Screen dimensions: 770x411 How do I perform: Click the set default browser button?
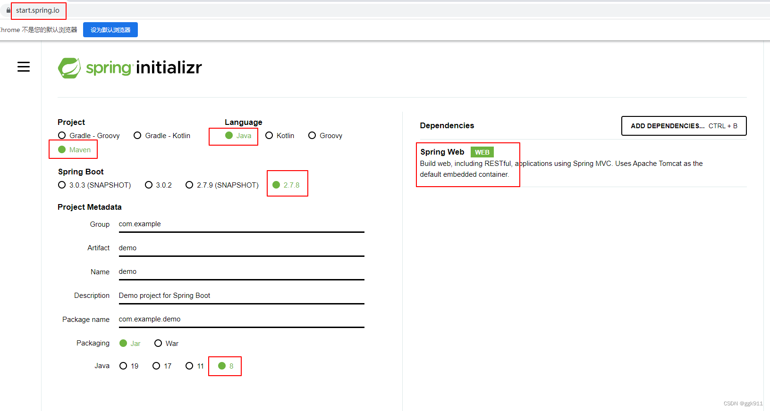point(110,30)
